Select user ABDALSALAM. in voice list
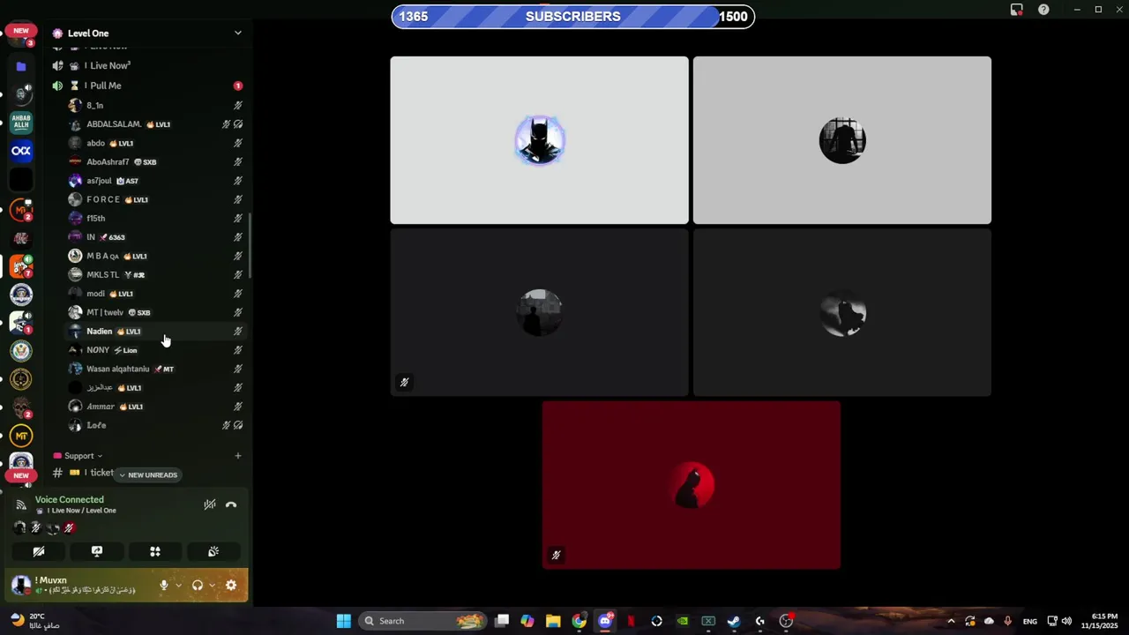 [x=155, y=124]
